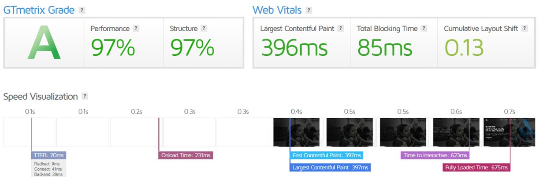This screenshot has width=543, height=177.
Task: Open Largest Contentful Paint help icon
Action: pos(341,29)
